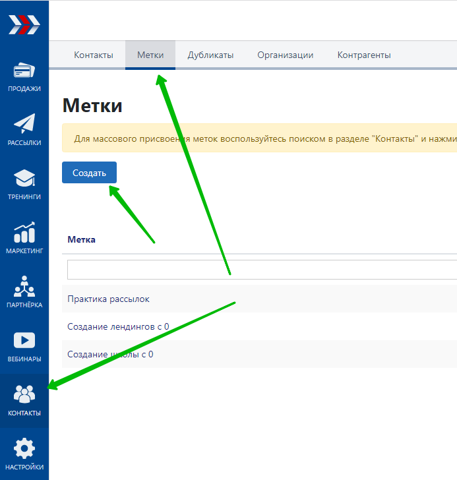Open Тренинги graduation cap icon
457x480 pixels.
click(24, 179)
